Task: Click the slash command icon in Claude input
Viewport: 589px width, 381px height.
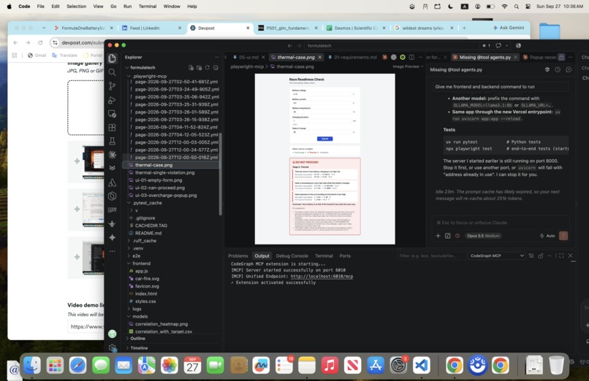Action: tap(447, 236)
